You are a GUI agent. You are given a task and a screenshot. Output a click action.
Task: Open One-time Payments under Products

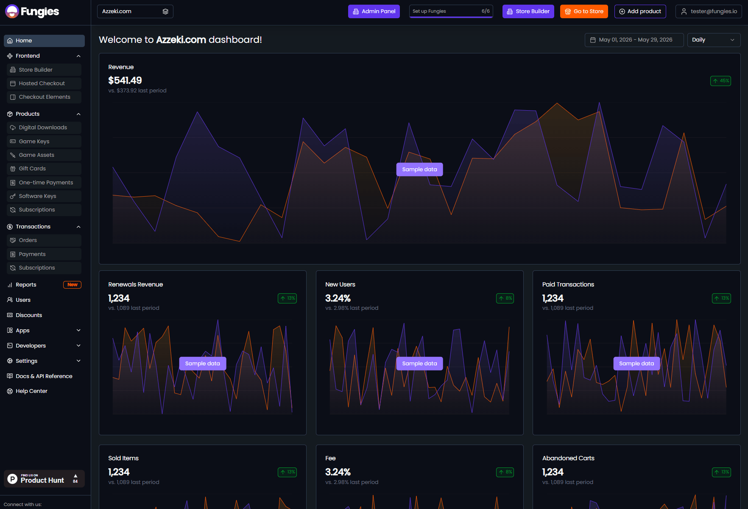44,183
